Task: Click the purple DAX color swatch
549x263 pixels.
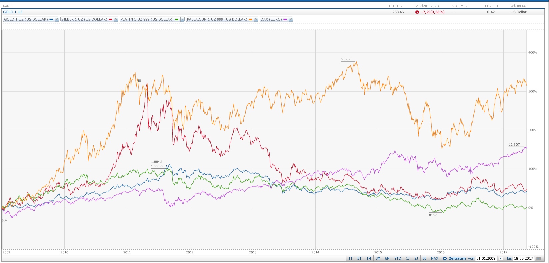Action: [285, 20]
